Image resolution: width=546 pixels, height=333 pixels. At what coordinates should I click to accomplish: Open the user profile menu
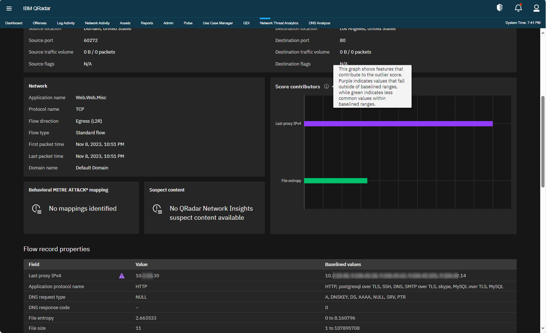point(536,8)
